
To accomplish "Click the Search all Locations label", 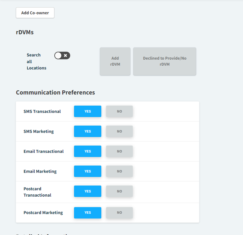I will (36, 62).
